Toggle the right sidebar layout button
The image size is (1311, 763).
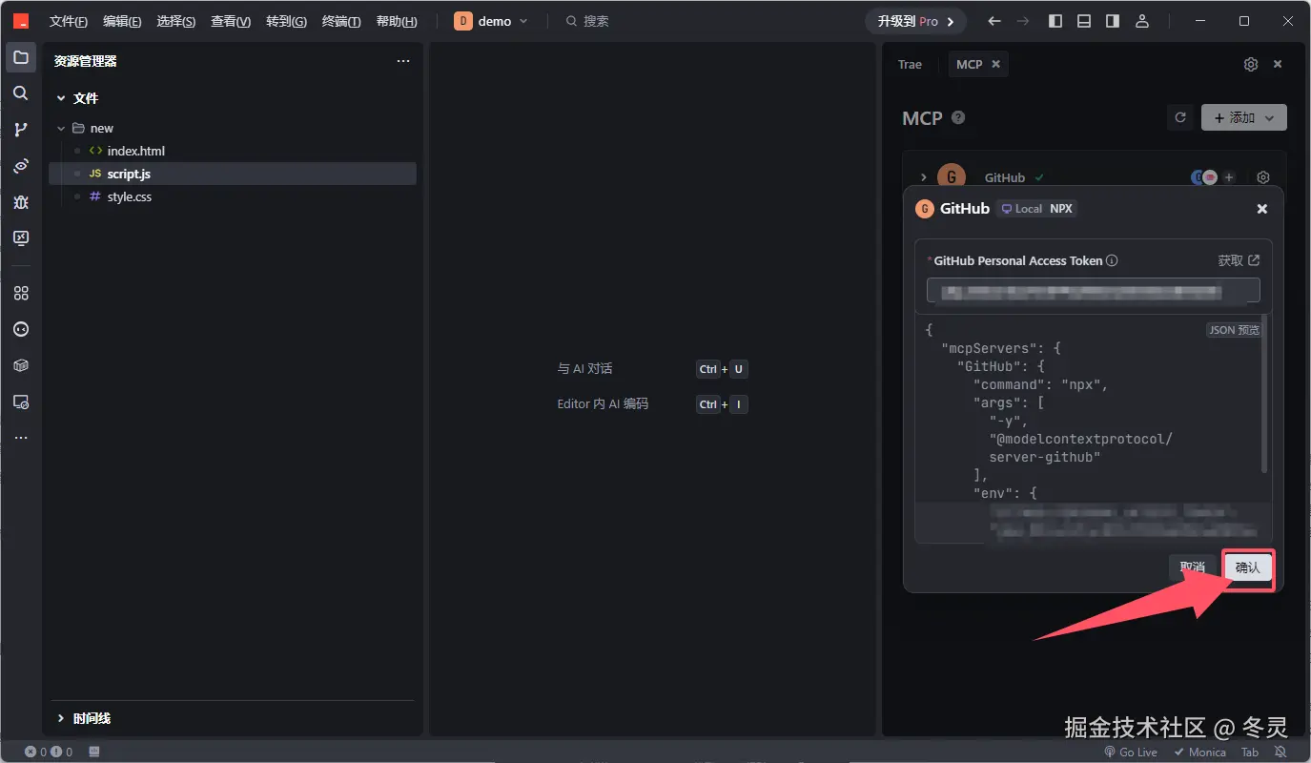pos(1113,21)
